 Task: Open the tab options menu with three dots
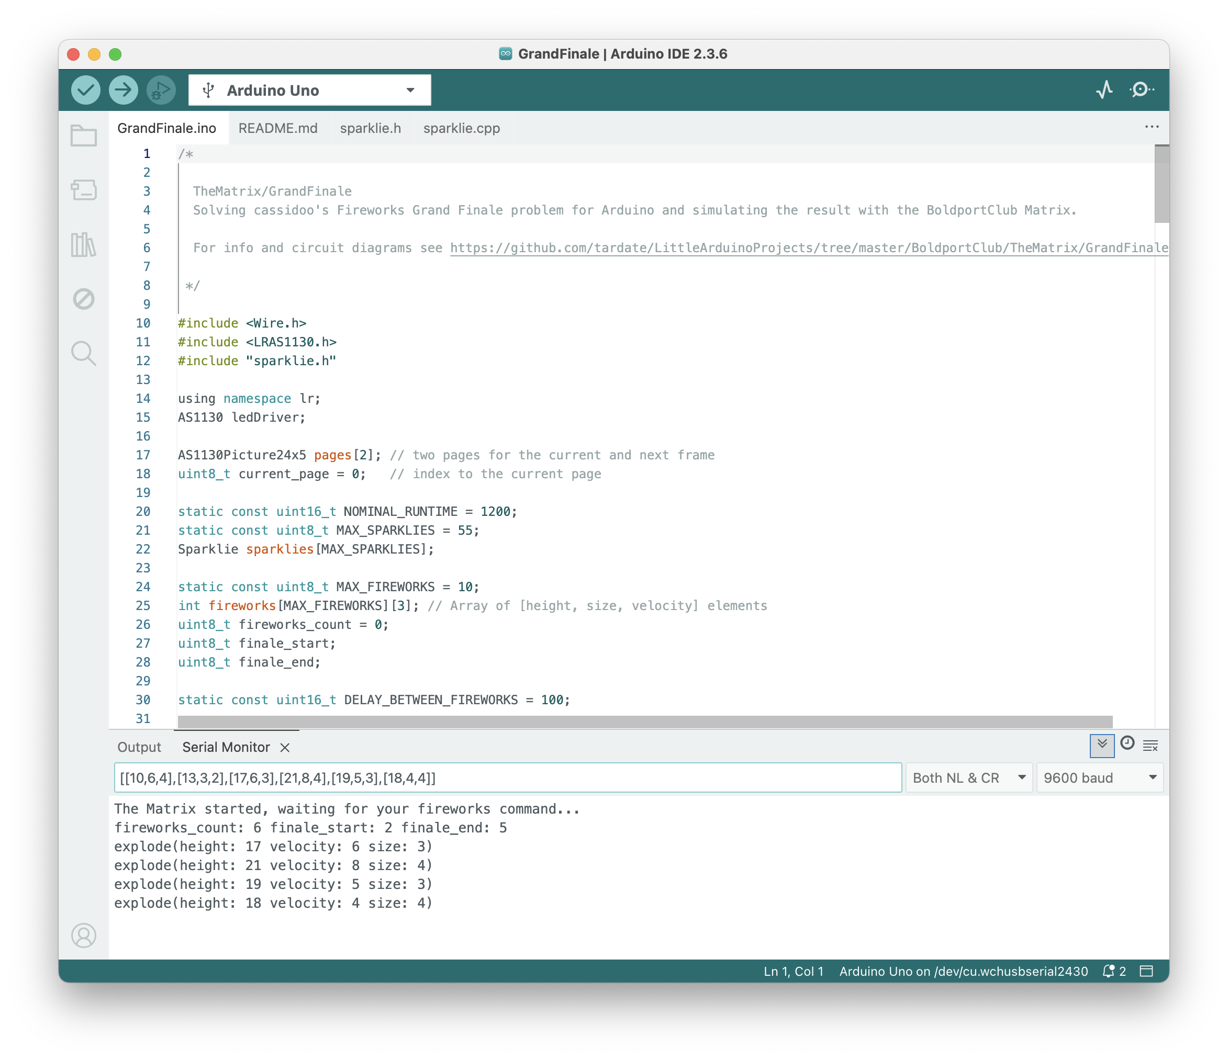coord(1152,126)
